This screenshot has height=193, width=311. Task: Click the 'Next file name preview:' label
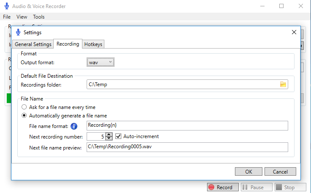(55, 148)
